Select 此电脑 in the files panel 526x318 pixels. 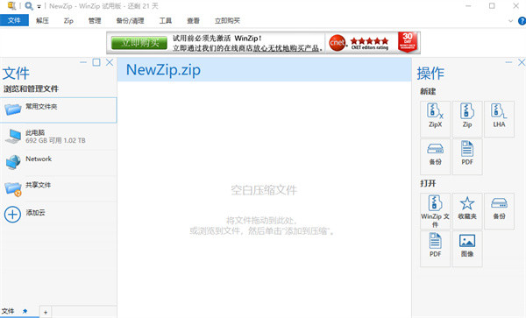tap(59, 137)
